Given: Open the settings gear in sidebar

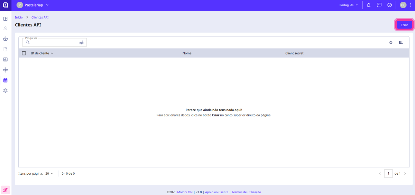Looking at the screenshot, I should tap(6, 91).
